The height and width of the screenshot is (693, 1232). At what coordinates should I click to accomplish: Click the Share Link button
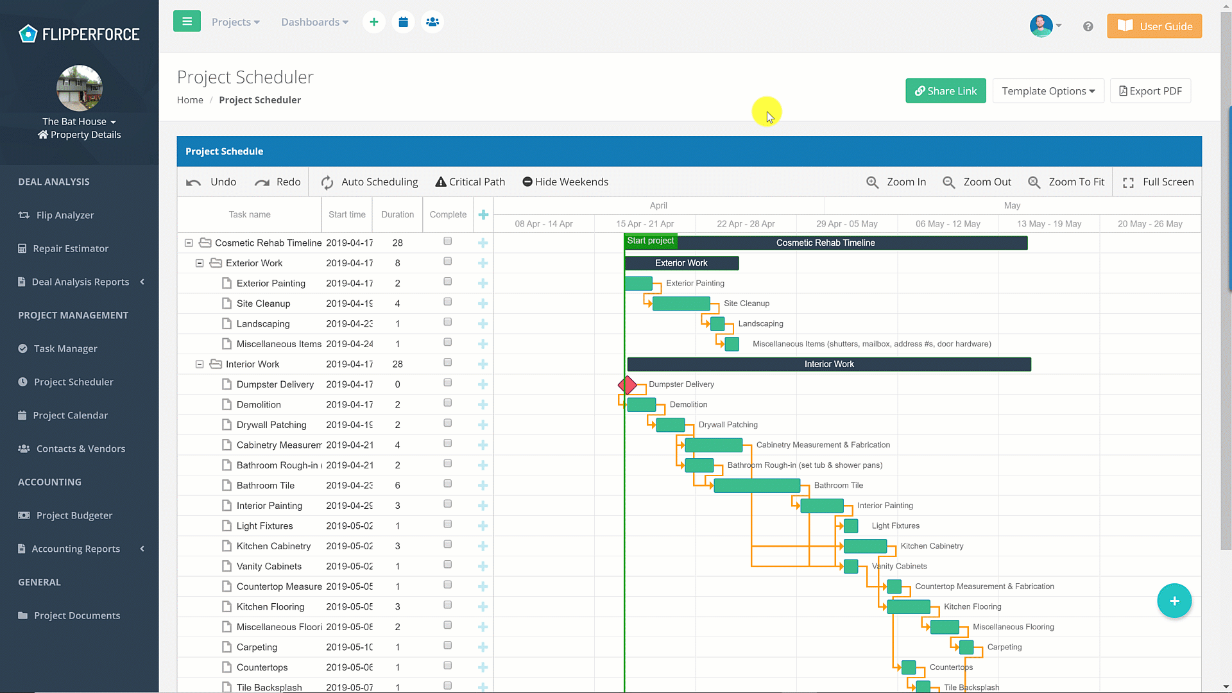pos(945,91)
